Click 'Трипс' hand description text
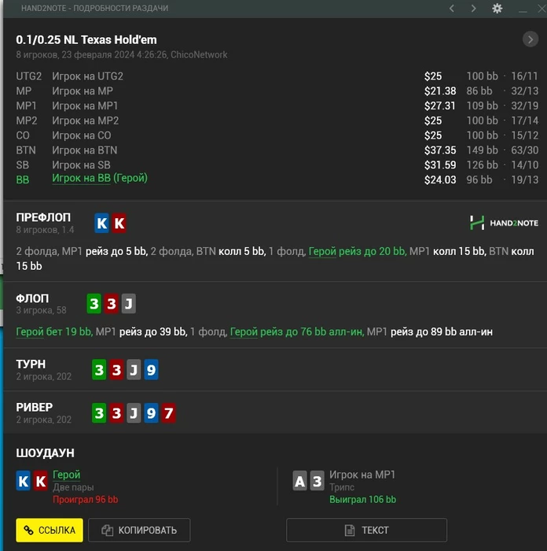Screen dimensions: 547x551 342,487
